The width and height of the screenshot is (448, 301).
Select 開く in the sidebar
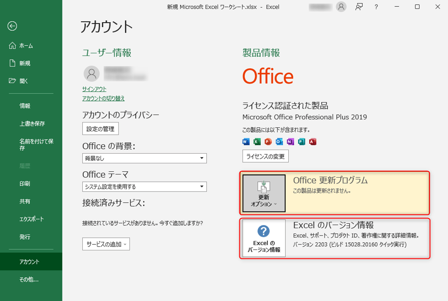click(31, 81)
